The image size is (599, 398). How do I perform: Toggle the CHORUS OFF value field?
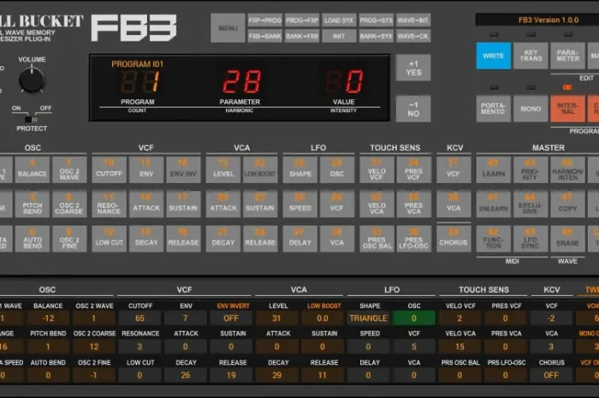click(551, 375)
